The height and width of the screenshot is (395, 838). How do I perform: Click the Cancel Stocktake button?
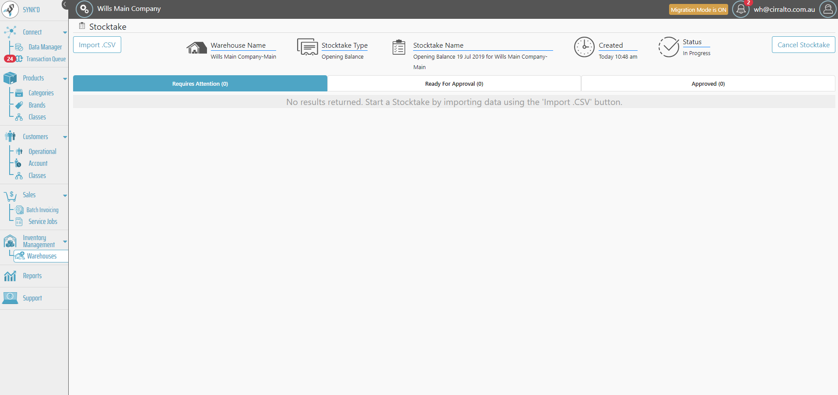coord(803,45)
